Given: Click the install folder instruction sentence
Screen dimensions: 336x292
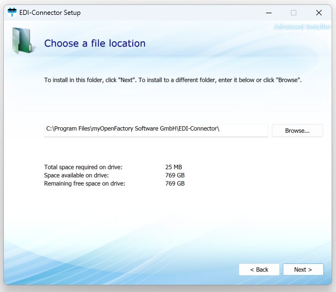Looking at the screenshot, I should click(172, 80).
